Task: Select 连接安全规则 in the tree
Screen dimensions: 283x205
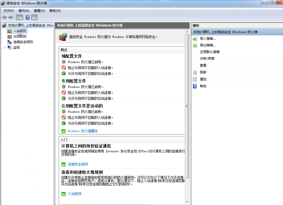Action: [x=23, y=42]
